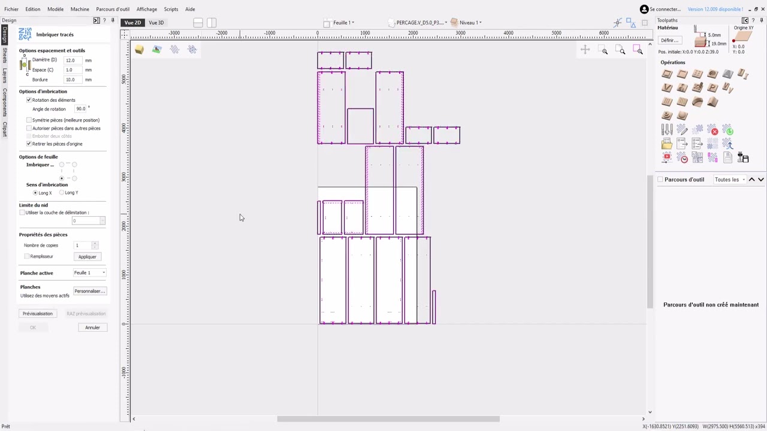Uncheck Rotation des éléments checkbox
This screenshot has height=431, width=767.
29,100
